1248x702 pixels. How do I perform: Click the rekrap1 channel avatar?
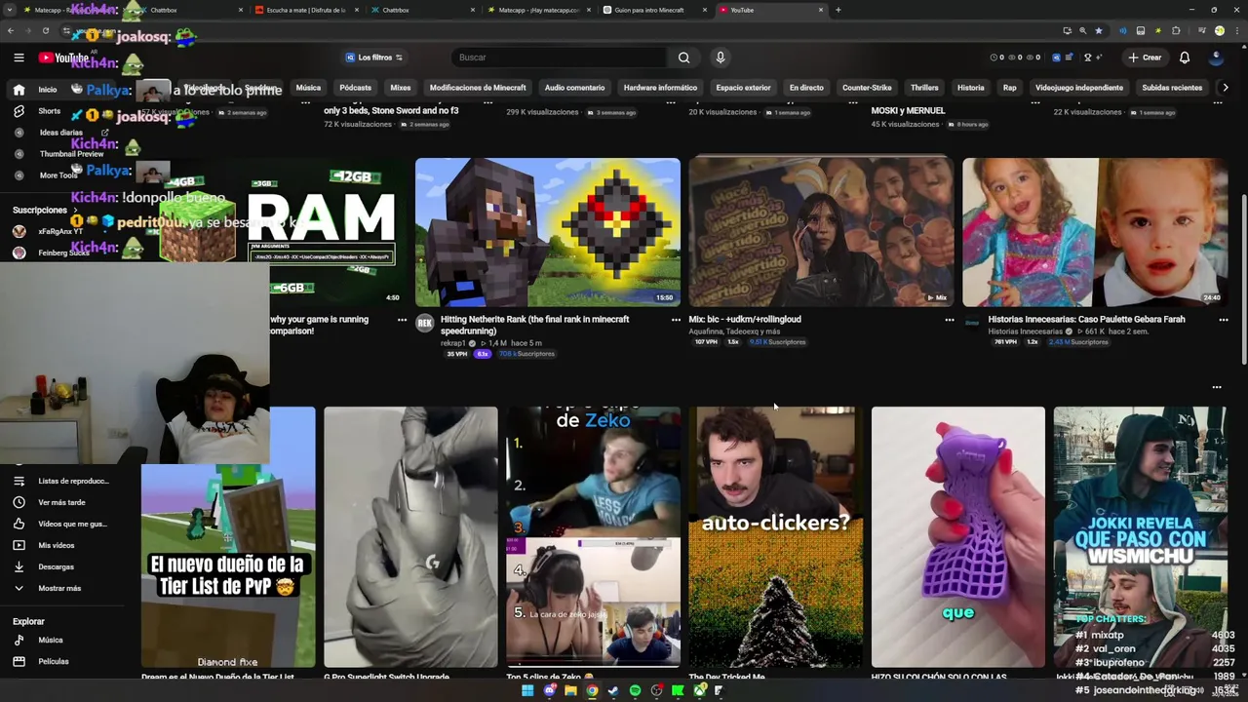425,324
